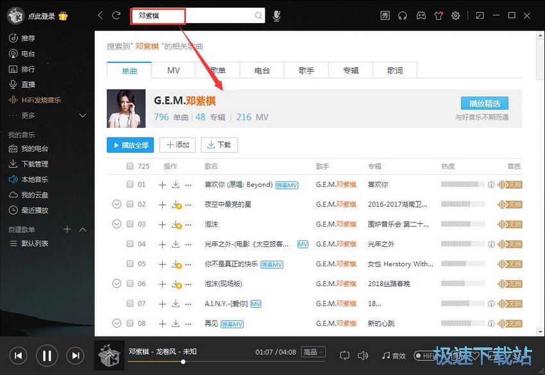
Task: Click the 播放精选 button
Action: pos(485,104)
